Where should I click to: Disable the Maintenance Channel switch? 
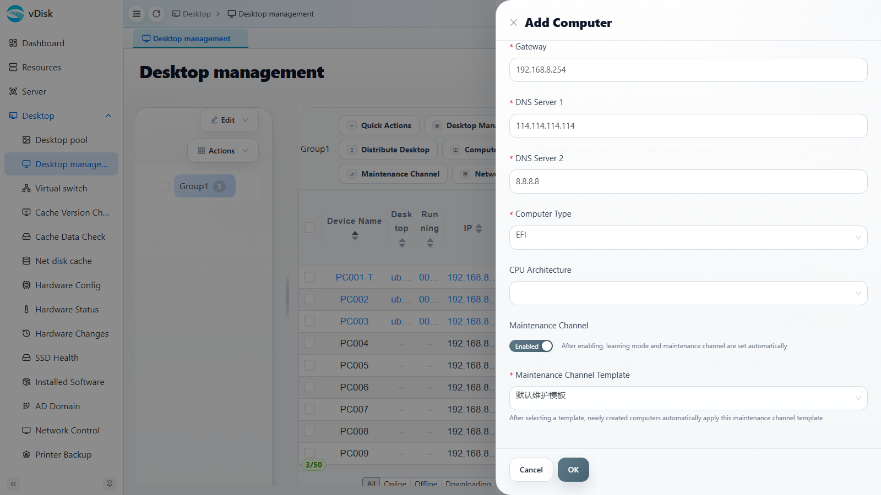[x=531, y=346]
